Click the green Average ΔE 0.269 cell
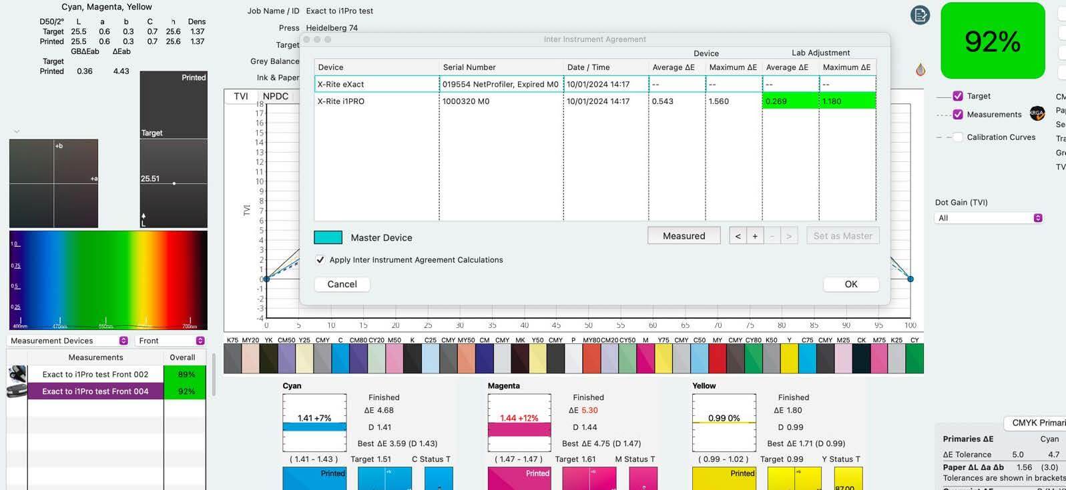Viewport: 1066px width, 490px height. (x=791, y=101)
